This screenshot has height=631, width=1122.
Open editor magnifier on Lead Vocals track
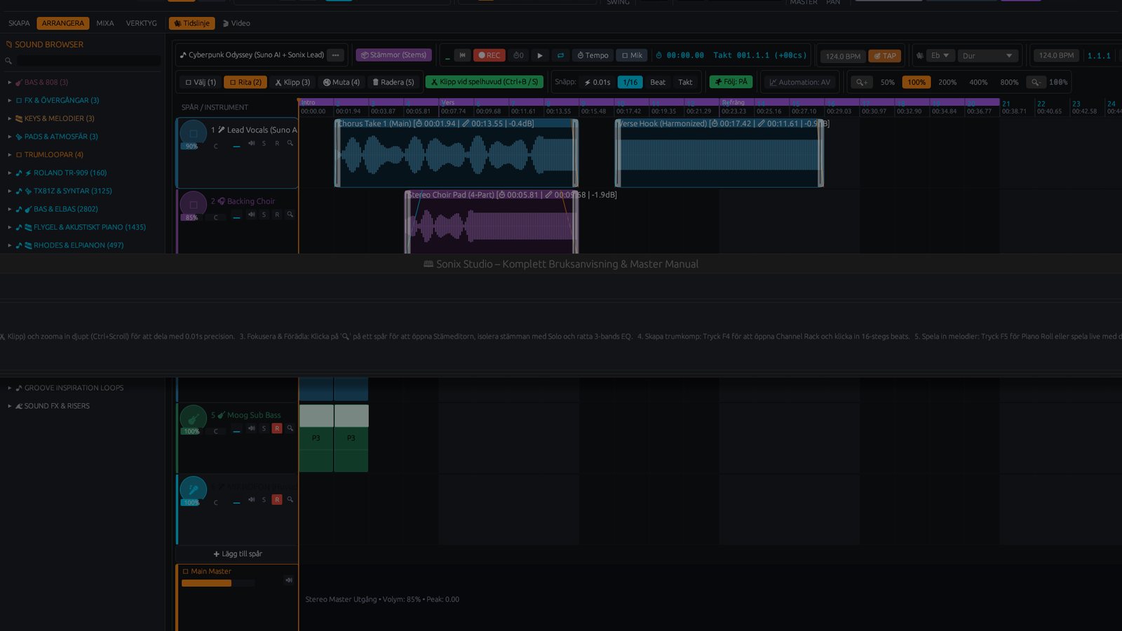290,143
